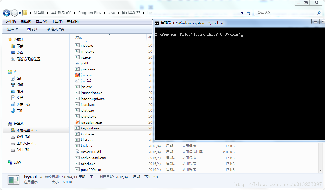The image size is (325, 190).
Task: Click the 打开 toolbar button
Action: 33,29
